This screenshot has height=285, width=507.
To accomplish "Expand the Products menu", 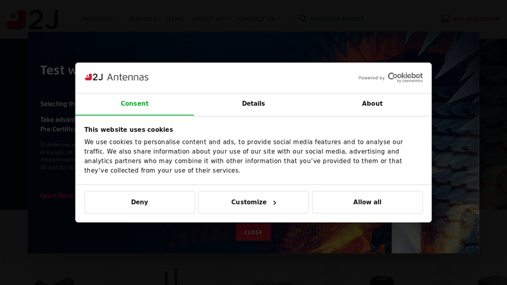I will point(100,19).
